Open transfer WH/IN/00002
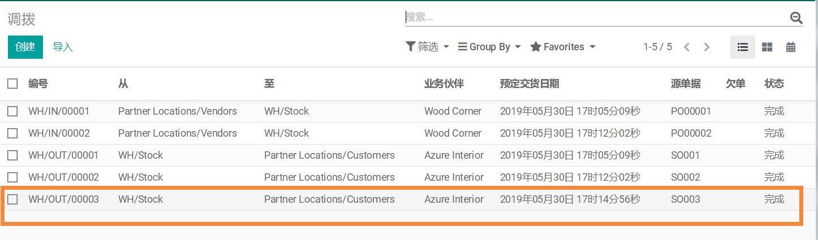This screenshot has width=818, height=240. point(59,133)
